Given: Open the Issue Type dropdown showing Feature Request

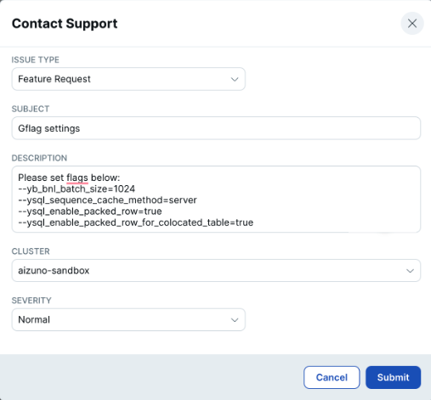Looking at the screenshot, I should pos(128,79).
